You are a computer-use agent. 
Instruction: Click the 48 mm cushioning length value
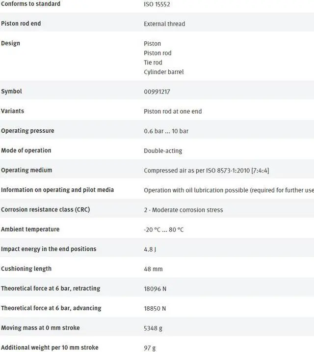coord(153,269)
